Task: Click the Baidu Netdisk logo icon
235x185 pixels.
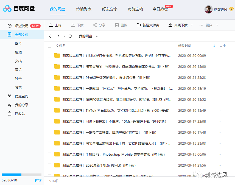Action: click(x=7, y=9)
